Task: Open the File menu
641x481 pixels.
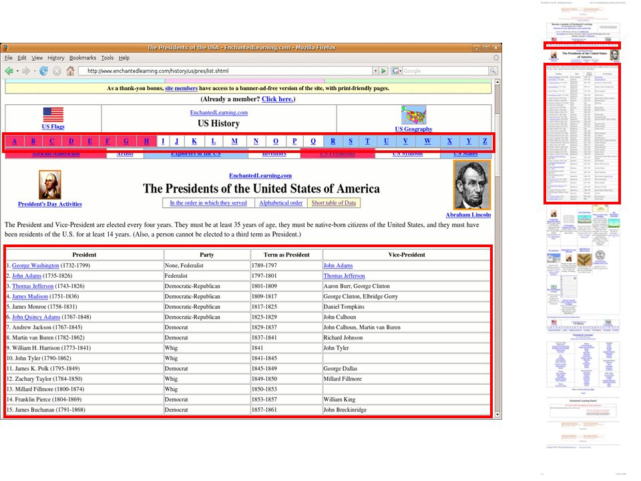Action: [x=9, y=57]
